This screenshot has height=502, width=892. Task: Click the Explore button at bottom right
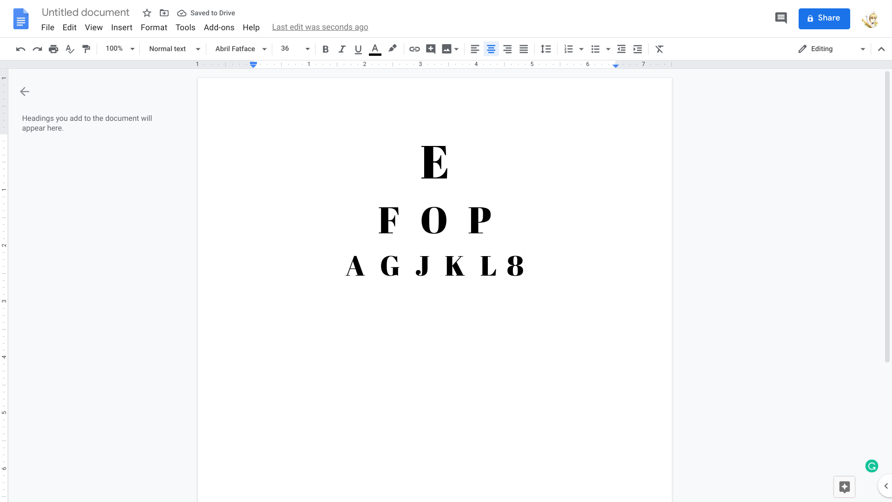tap(844, 487)
